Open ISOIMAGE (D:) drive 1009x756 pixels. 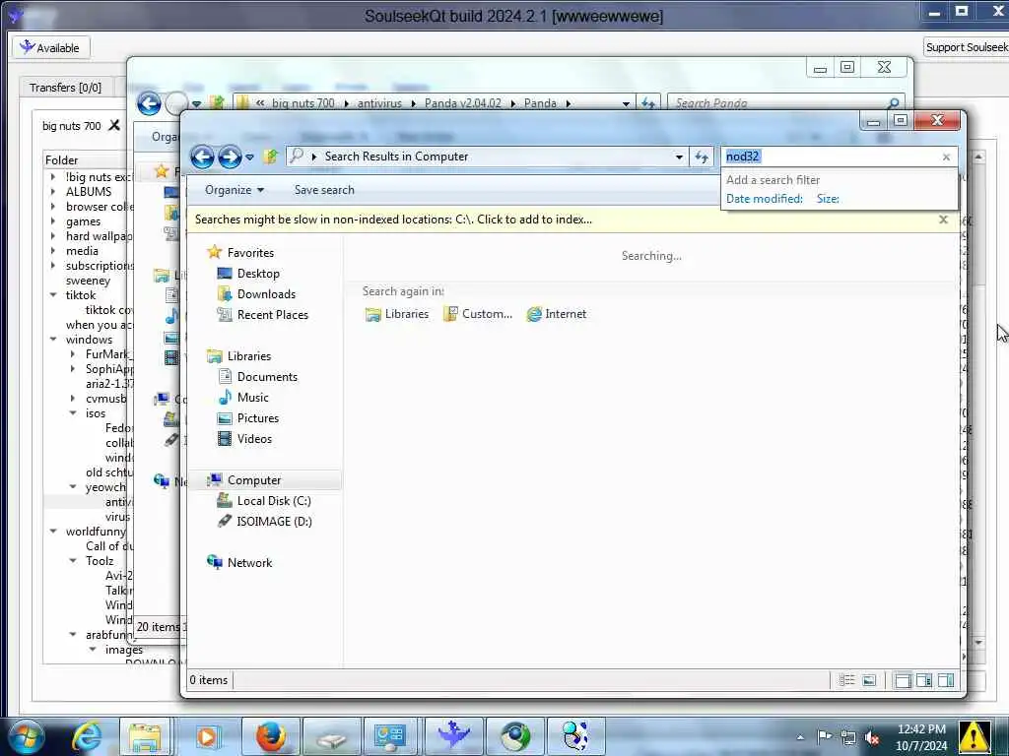(x=274, y=522)
